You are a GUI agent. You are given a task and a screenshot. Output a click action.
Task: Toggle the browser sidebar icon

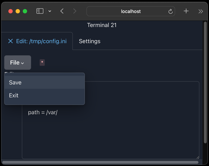40,11
